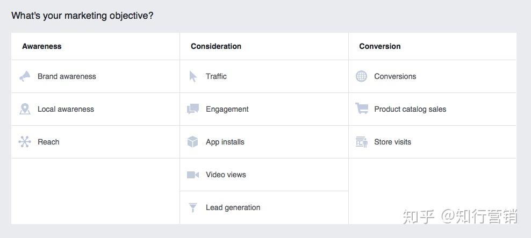Click the Local awareness map pin icon

click(25, 109)
